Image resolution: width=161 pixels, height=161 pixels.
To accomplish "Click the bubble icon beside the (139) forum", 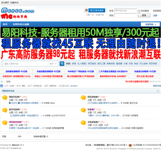I will pyautogui.click(x=4, y=110).
